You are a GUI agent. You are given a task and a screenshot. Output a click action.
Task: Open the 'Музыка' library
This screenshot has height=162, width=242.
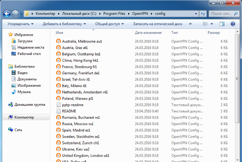coord(24,92)
